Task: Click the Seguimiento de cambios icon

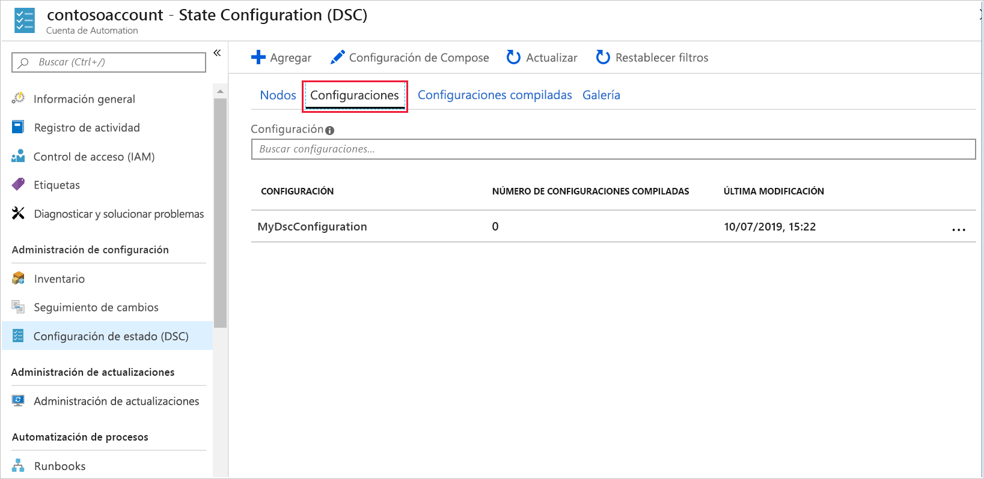Action: (x=19, y=307)
